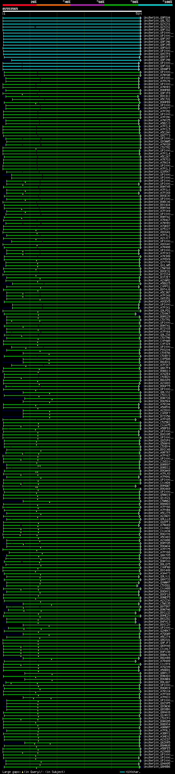Click the UniRef100_B9R726 row label
The image size is (175, 774).
[157, 398]
